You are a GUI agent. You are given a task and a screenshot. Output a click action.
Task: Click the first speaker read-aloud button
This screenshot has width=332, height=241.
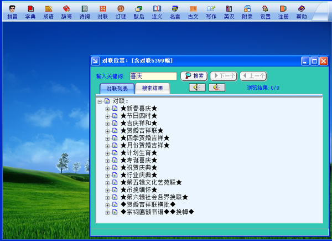pyautogui.click(x=197, y=88)
